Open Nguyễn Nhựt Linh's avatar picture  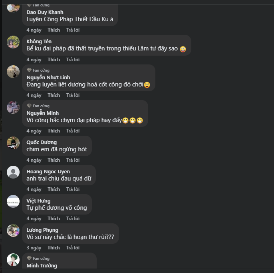tap(13, 72)
